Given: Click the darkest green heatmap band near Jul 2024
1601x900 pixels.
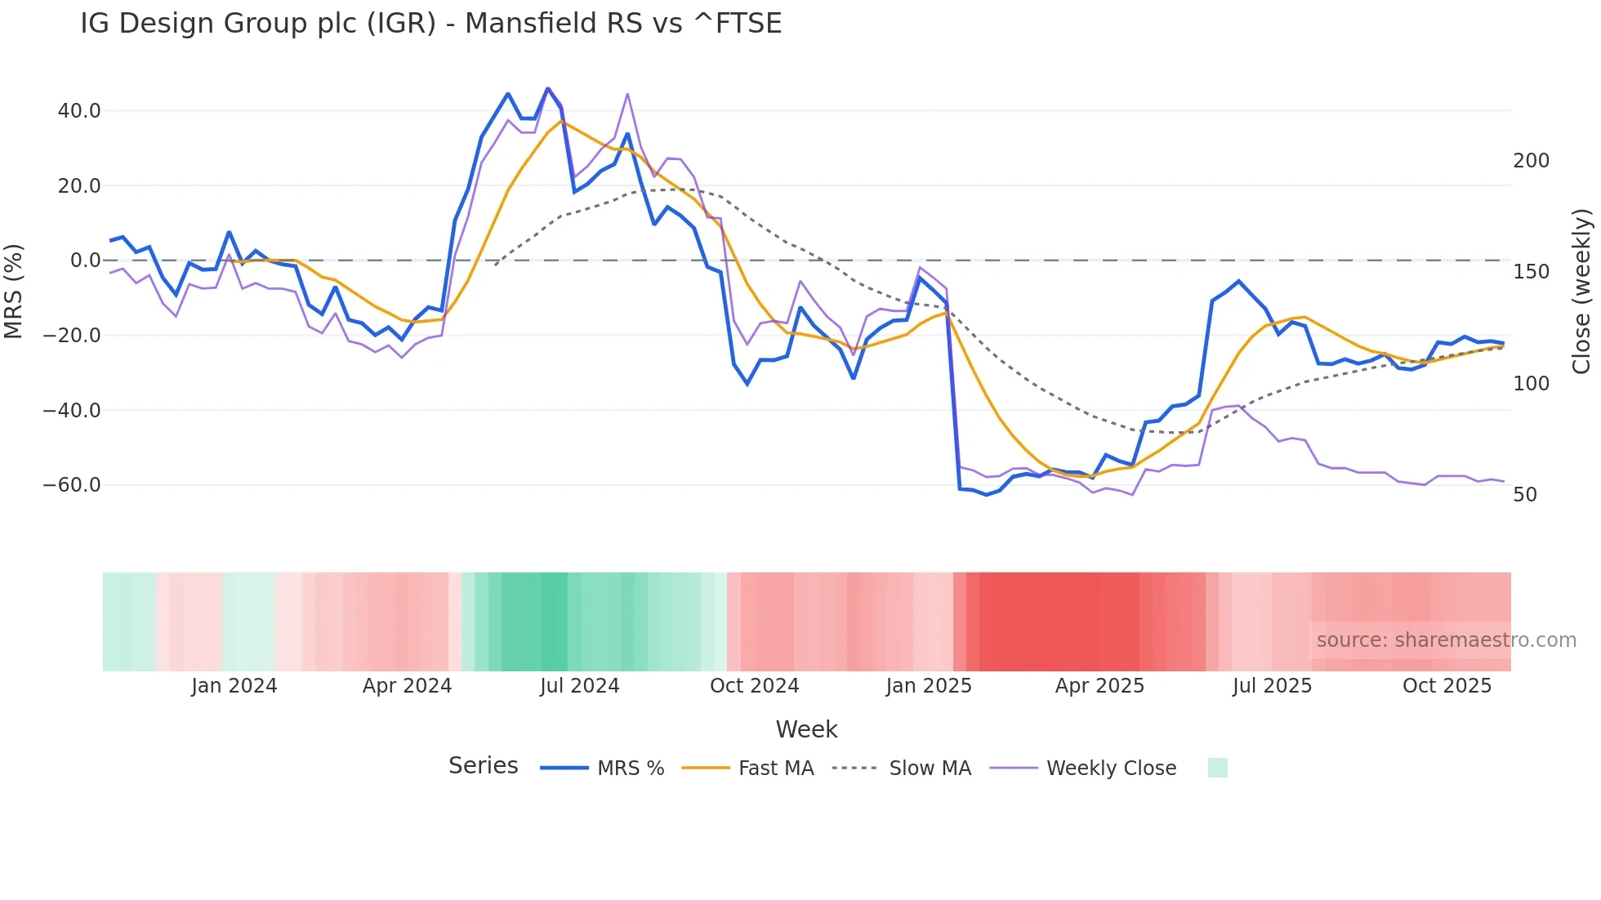Looking at the screenshot, I should click(555, 622).
